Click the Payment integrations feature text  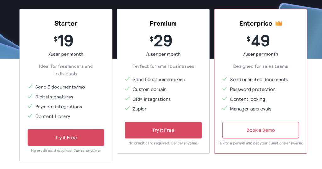58,107
